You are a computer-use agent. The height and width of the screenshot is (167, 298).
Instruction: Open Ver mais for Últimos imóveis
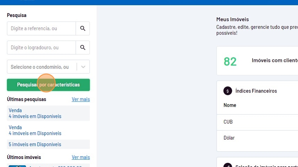pos(81,157)
